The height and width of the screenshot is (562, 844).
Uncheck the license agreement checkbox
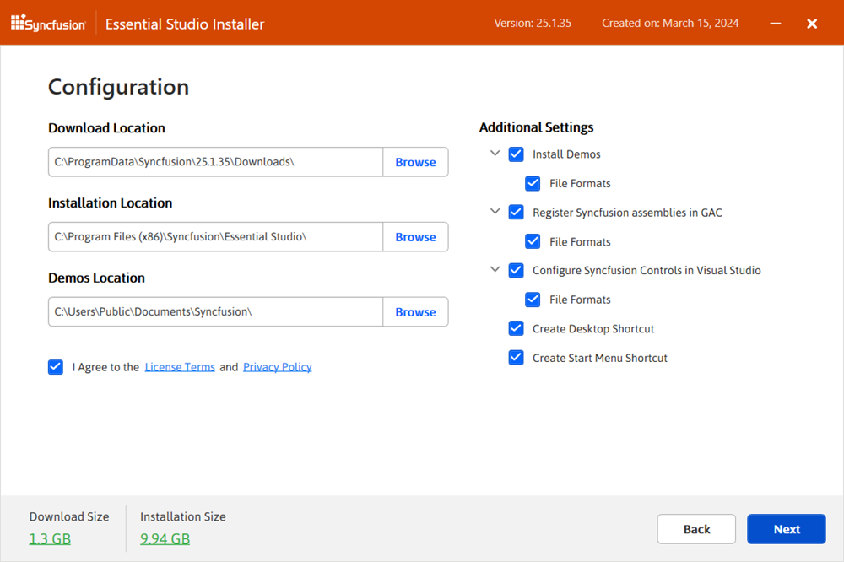click(x=56, y=367)
